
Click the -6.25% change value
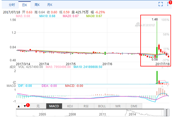(x=100, y=12)
